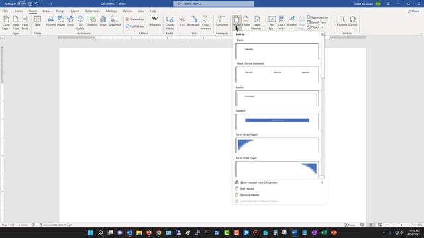Insert a Signature Line
The width and height of the screenshot is (424, 238).
pos(318,17)
